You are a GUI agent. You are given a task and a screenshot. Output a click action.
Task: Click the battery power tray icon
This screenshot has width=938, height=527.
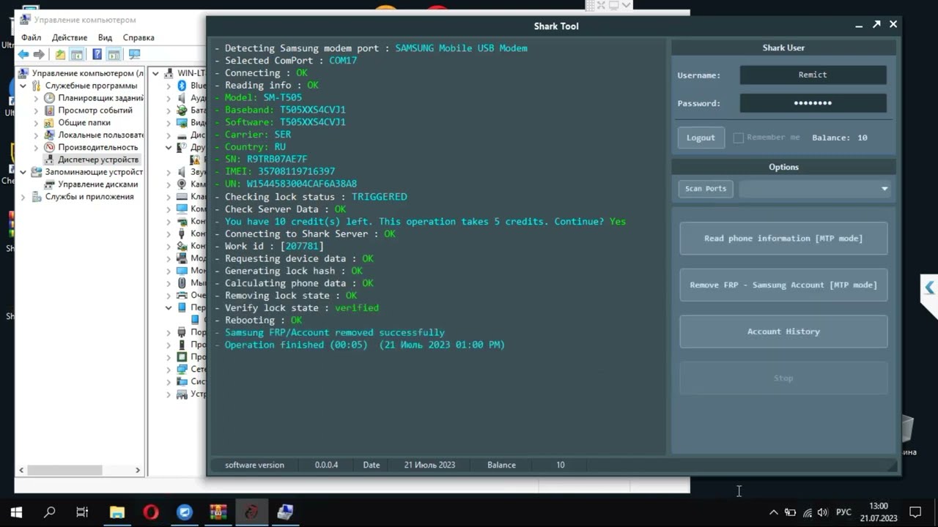[790, 512]
